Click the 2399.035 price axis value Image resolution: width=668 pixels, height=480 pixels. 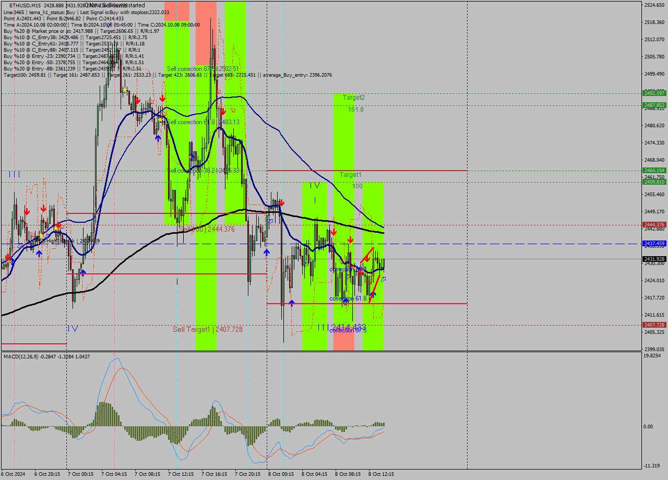(654, 350)
